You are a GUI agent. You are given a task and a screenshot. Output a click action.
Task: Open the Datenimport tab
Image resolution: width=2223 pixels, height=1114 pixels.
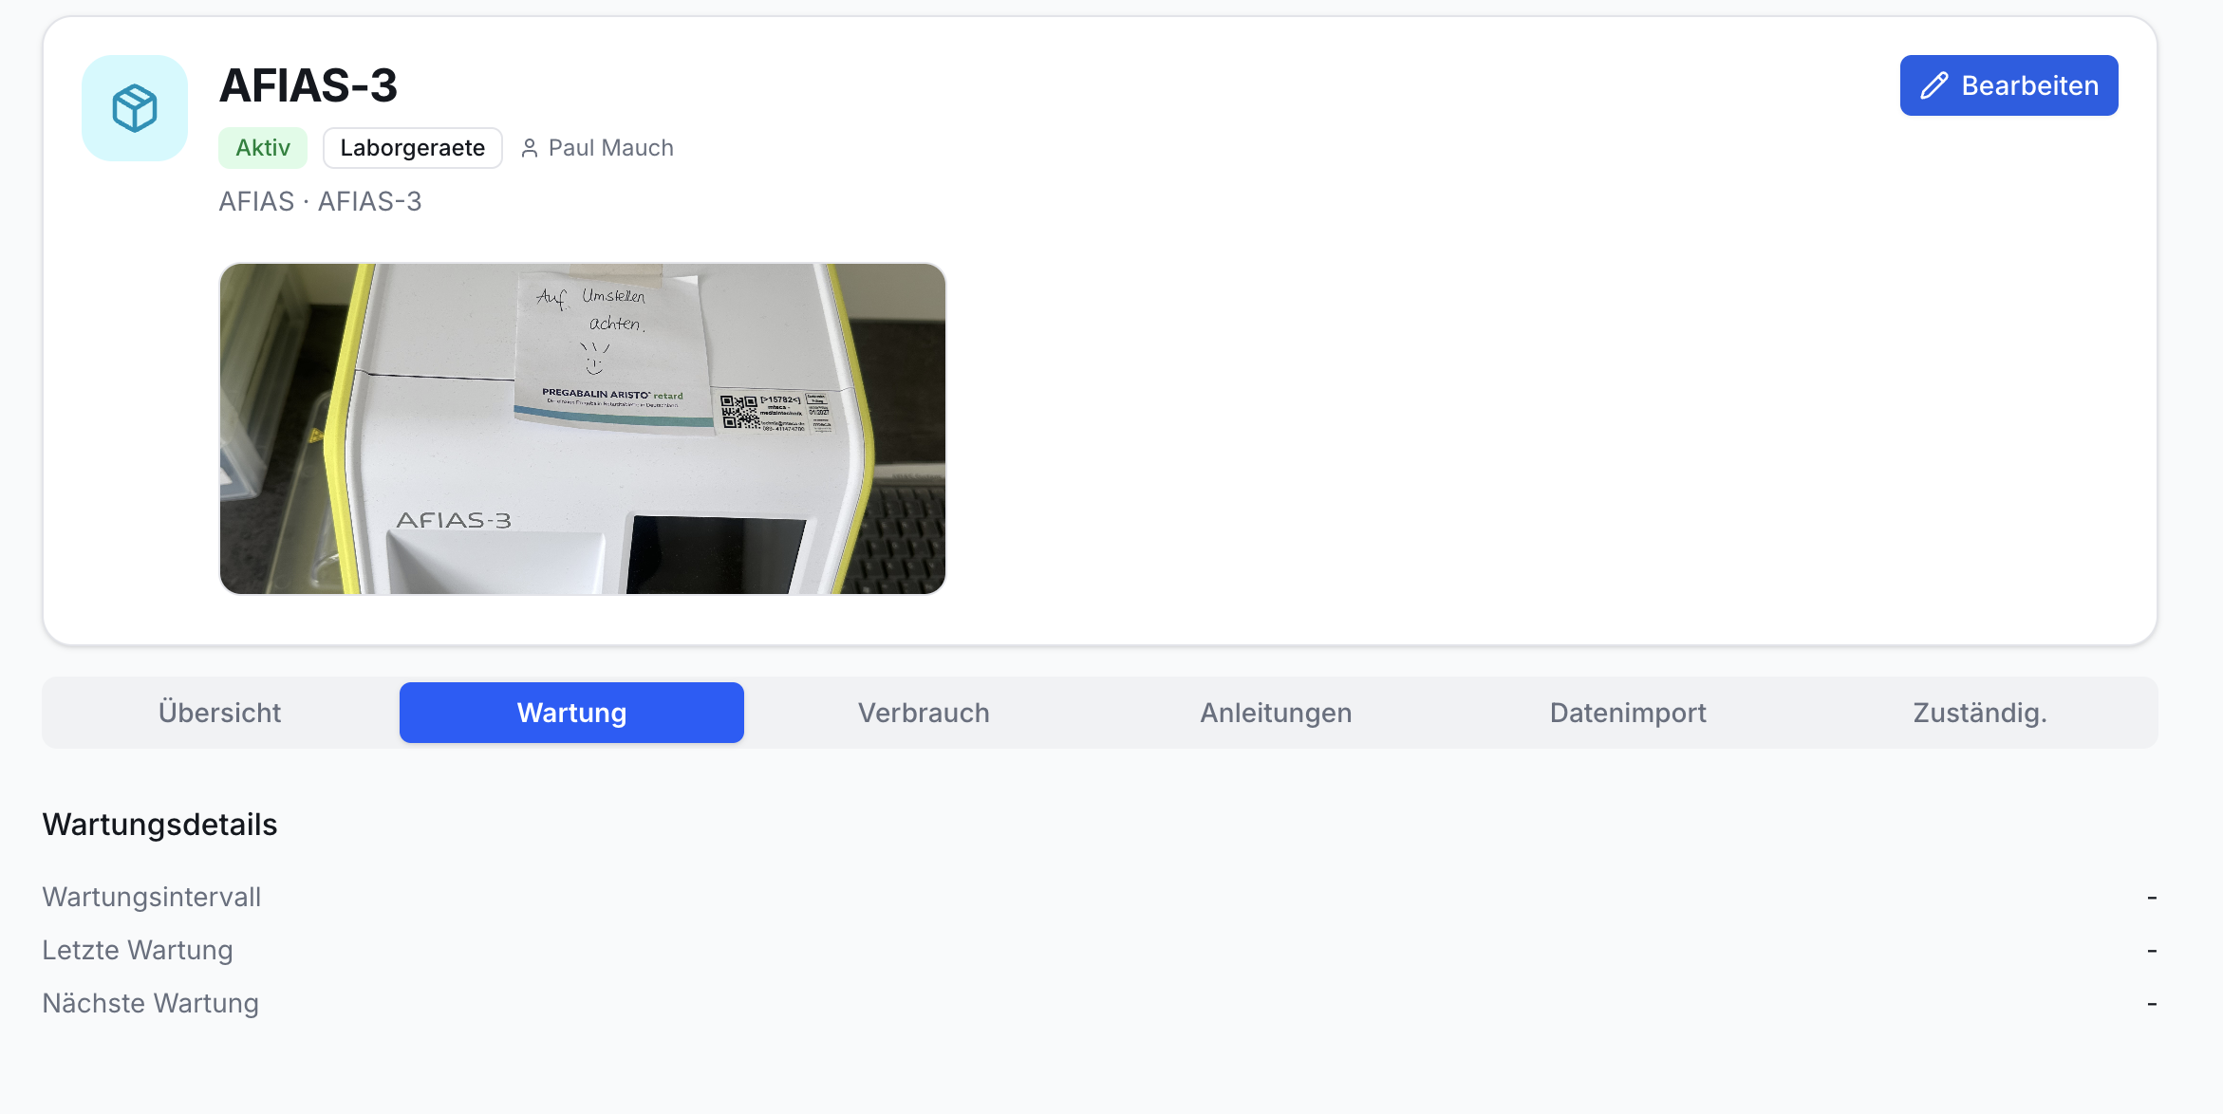1628,713
